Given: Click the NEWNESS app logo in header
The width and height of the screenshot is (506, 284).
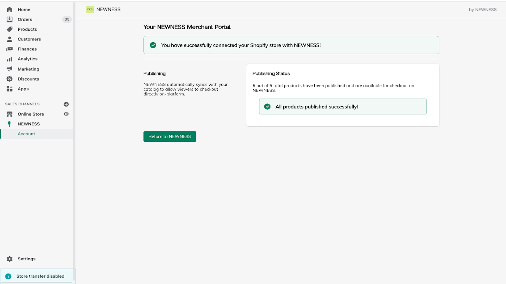Looking at the screenshot, I should click(90, 9).
